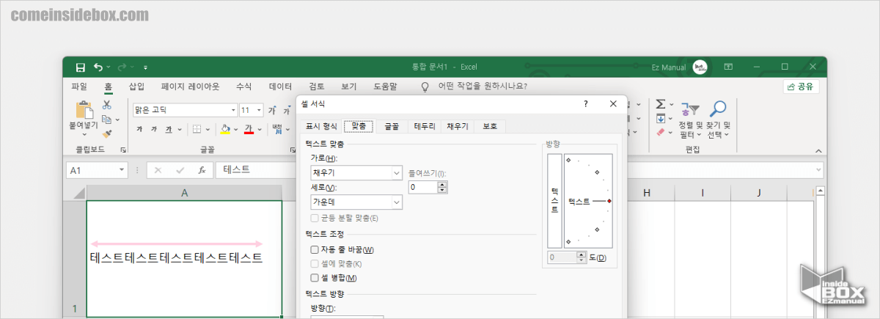Click the Fill down arrow icon

click(x=661, y=119)
